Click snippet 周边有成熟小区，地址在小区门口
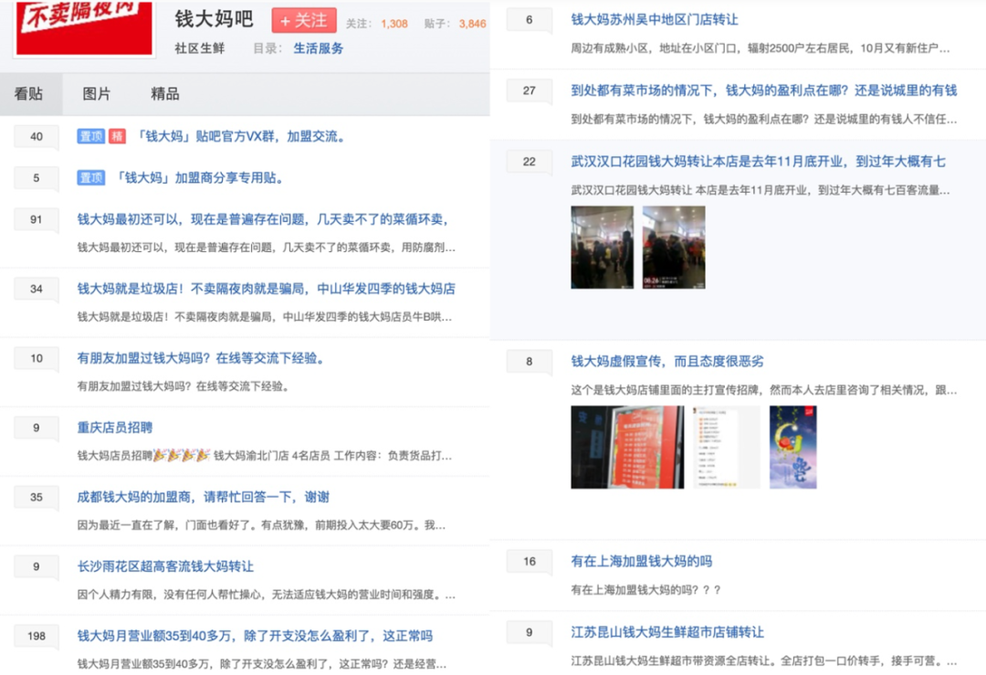The width and height of the screenshot is (986, 675). coord(760,48)
